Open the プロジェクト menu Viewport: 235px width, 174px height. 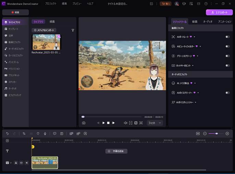point(51,3)
